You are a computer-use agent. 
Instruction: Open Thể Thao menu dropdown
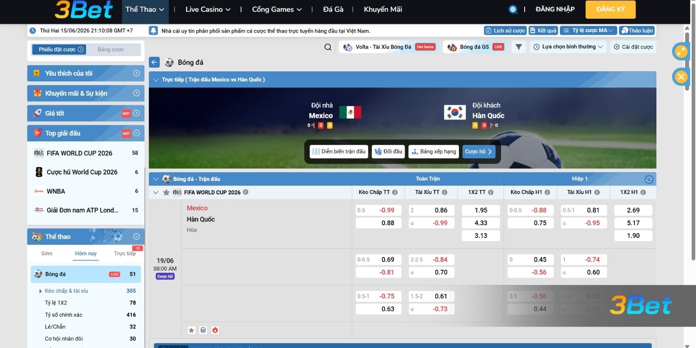[145, 9]
